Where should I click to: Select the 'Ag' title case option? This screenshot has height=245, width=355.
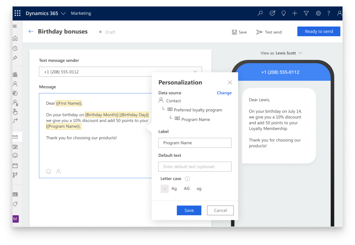point(174,189)
